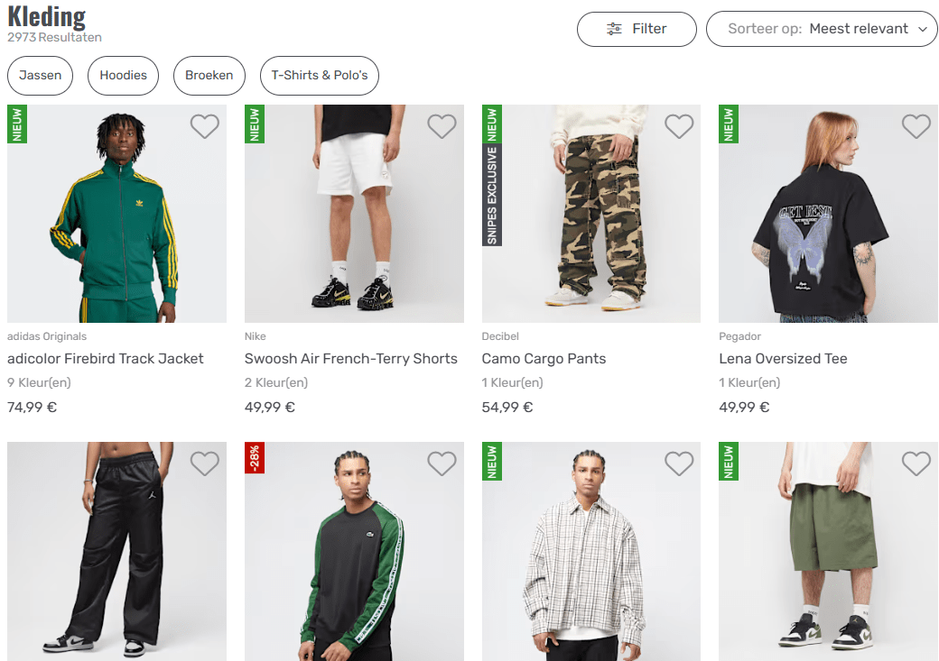Switch to T-Shirts & Polo's category

click(x=319, y=76)
